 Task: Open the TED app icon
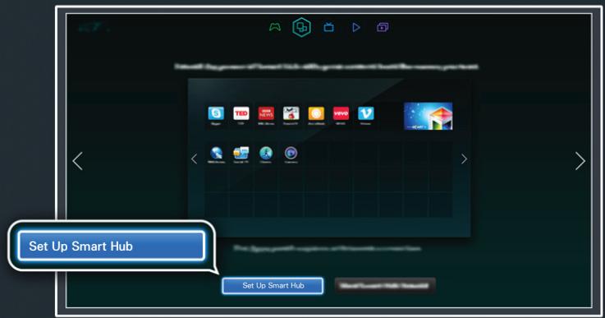pos(241,113)
